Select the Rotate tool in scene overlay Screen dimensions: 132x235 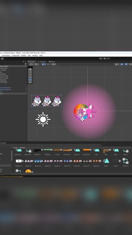point(30,75)
